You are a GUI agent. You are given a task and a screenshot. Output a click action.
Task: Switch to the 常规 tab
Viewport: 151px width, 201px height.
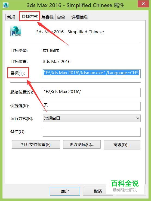[x=11, y=17]
